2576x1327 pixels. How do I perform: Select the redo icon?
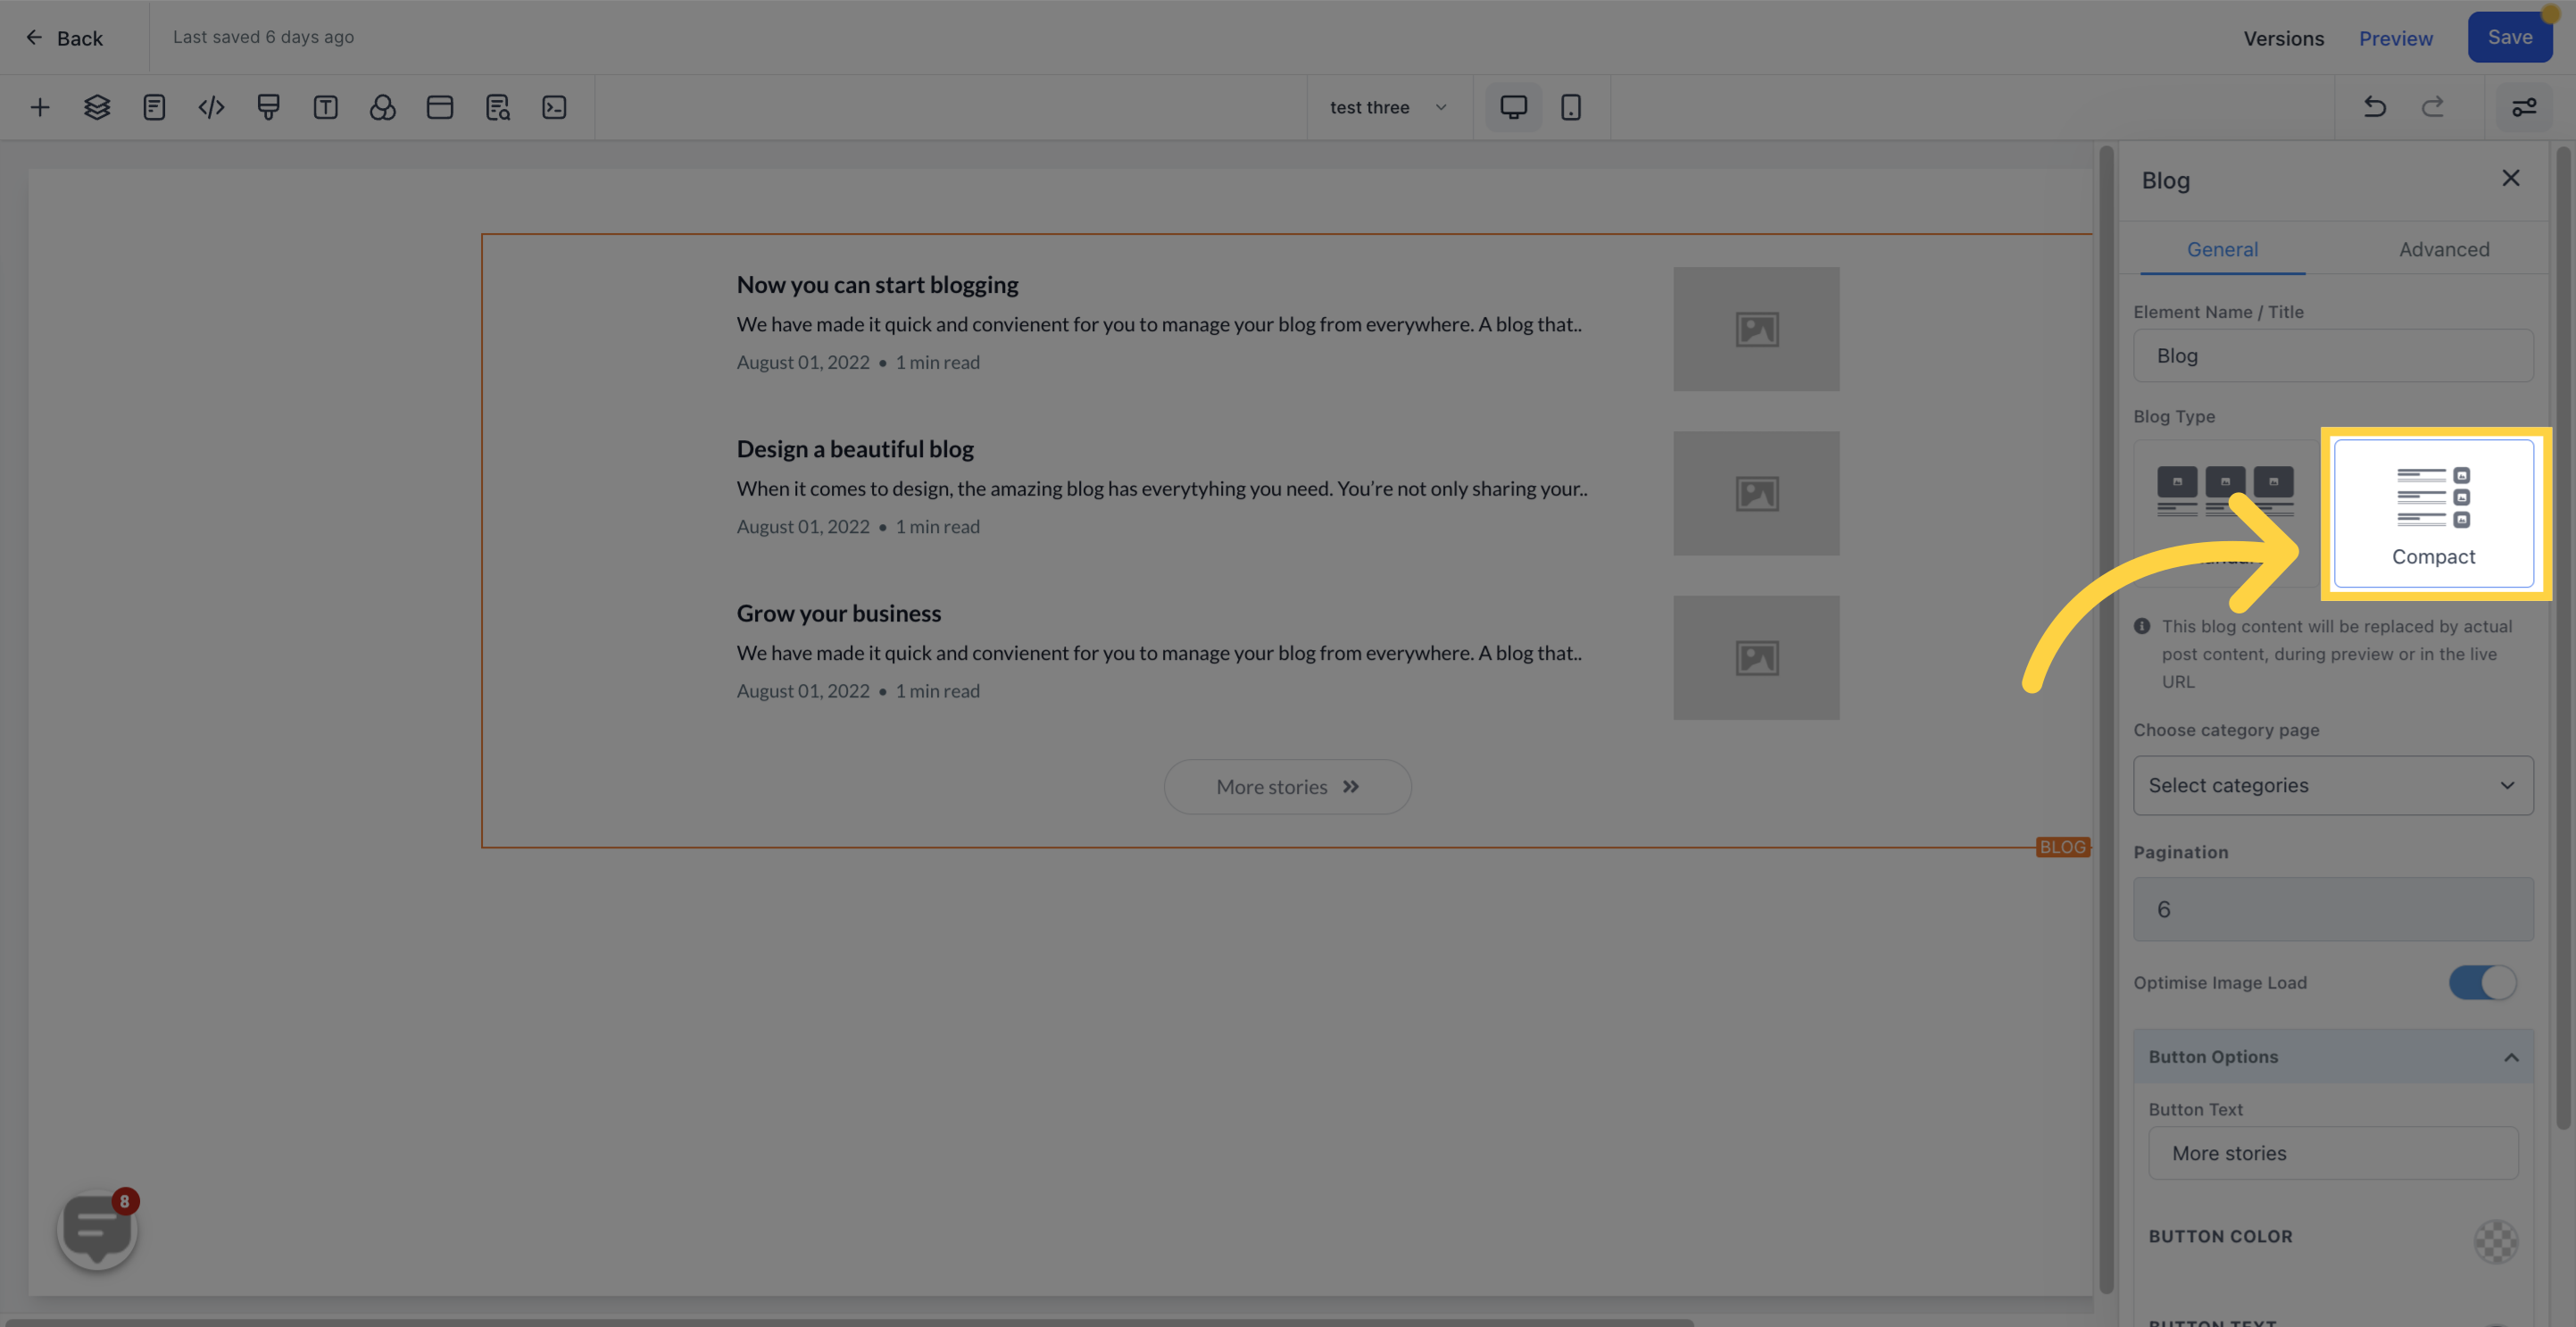point(2432,106)
